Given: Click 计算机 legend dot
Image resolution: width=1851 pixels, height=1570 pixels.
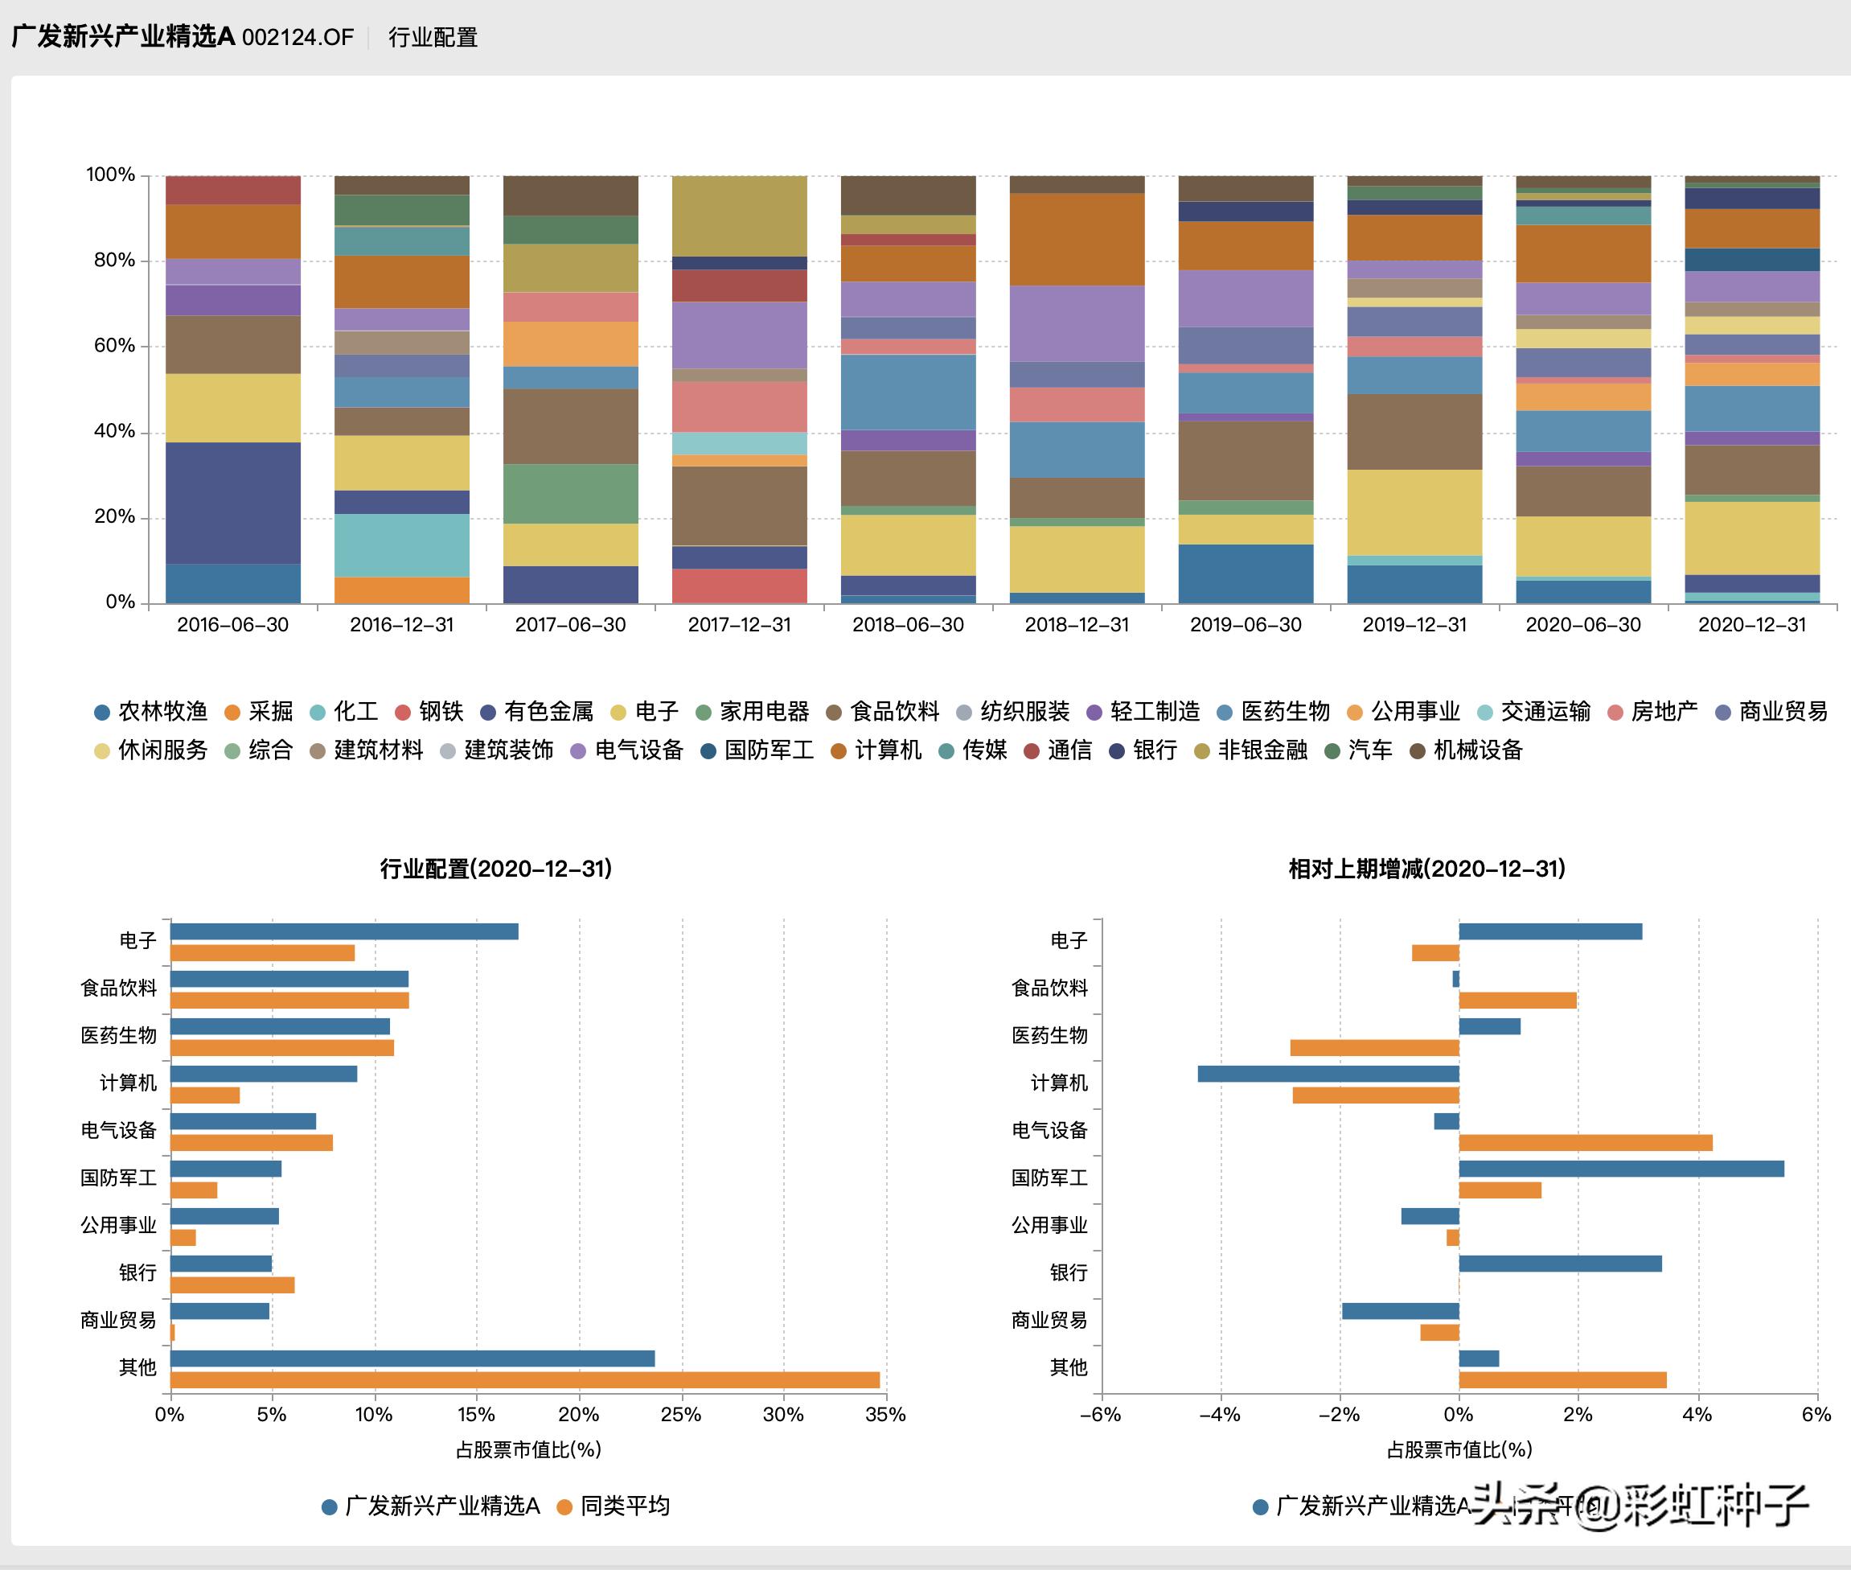Looking at the screenshot, I should pyautogui.click(x=837, y=751).
